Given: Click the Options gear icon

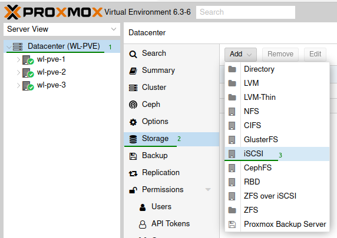Looking at the screenshot, I should point(133,122).
